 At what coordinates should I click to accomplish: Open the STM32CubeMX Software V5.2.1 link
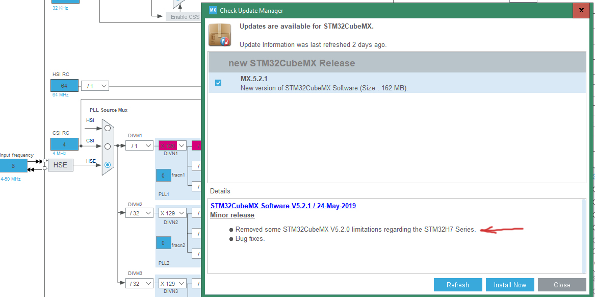click(x=283, y=206)
